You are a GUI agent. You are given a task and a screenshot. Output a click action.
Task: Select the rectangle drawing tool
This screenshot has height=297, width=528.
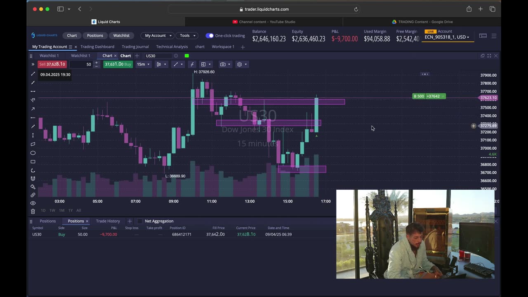[33, 162]
